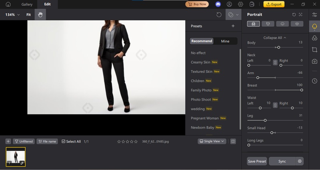
Task: Click the Save Preset button
Action: tap(257, 161)
